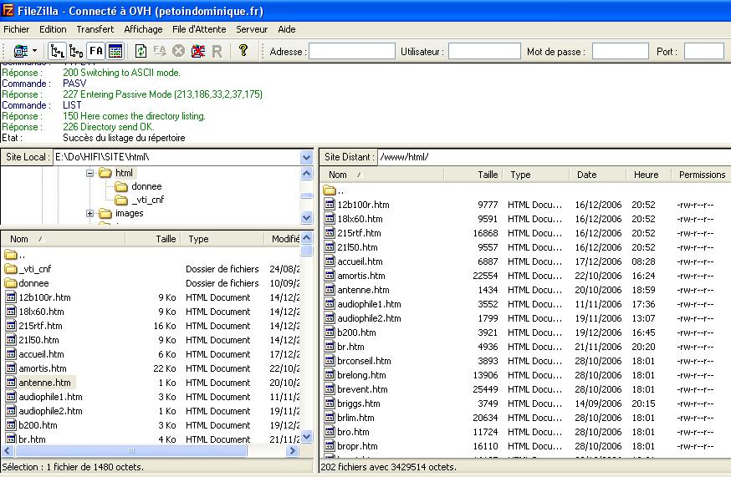Expand the images folder tree node
731x477 pixels.
click(90, 214)
